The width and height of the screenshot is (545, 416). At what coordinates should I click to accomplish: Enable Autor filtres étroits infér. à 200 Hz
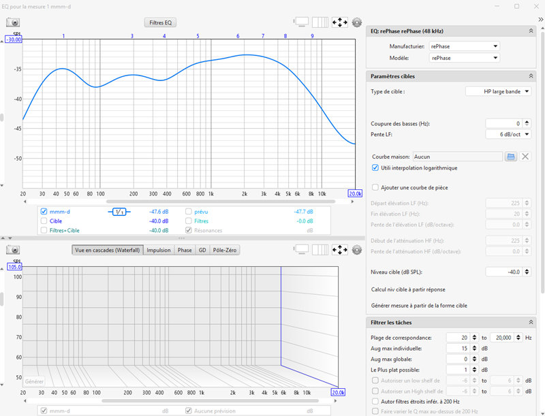coord(375,402)
